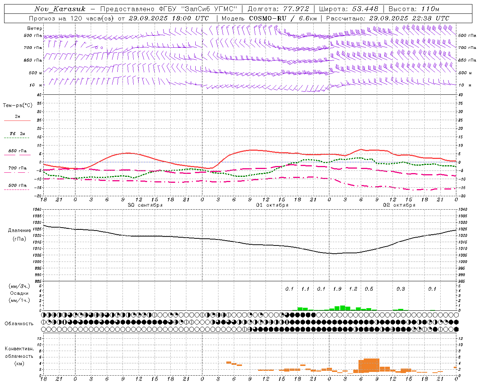Click the model name "COSMO-RU / 6.6км"
This screenshot has height=382, width=478.
pos(283,18)
